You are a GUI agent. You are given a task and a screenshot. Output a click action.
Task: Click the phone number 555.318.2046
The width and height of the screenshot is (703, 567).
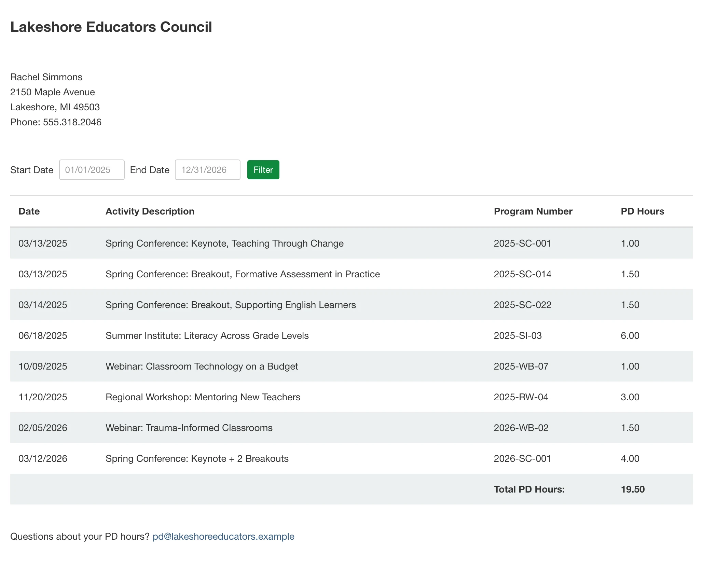tap(72, 122)
